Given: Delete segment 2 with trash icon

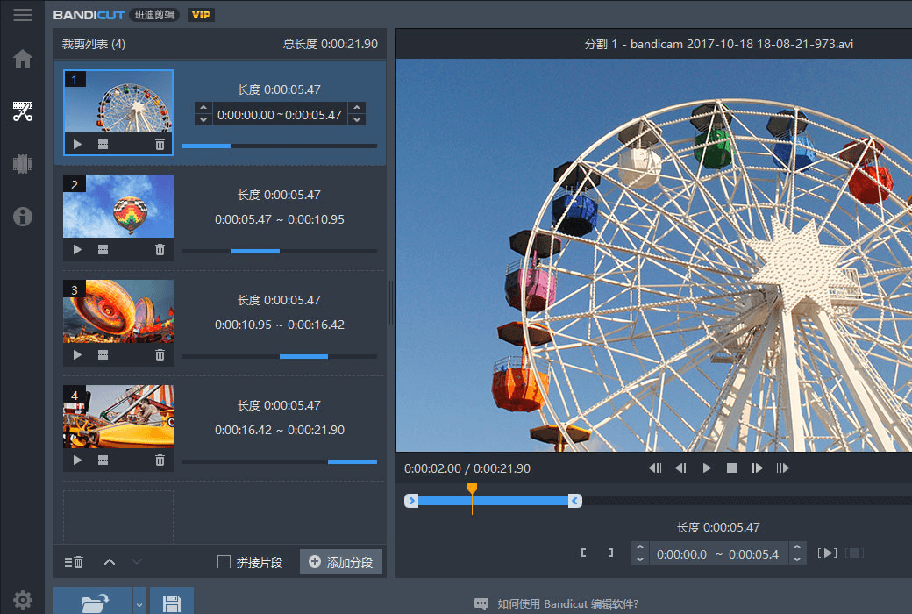Looking at the screenshot, I should [x=160, y=250].
